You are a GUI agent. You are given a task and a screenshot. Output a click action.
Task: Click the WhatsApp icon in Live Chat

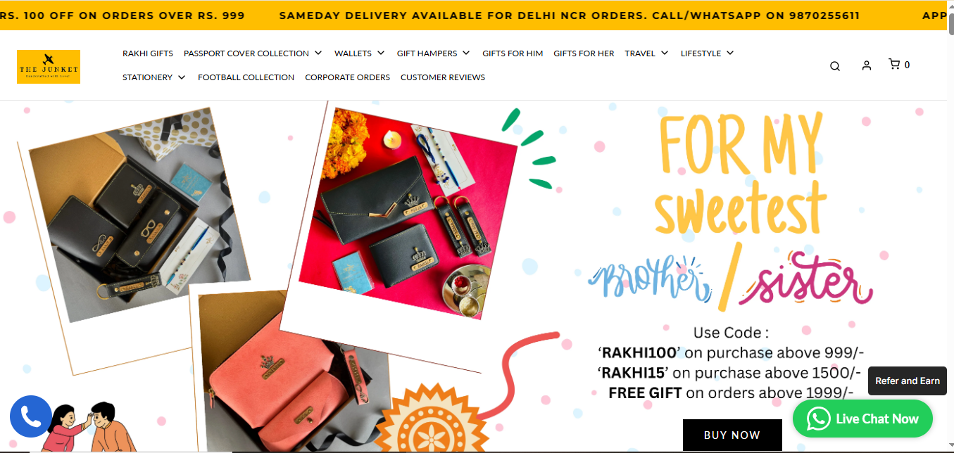818,419
